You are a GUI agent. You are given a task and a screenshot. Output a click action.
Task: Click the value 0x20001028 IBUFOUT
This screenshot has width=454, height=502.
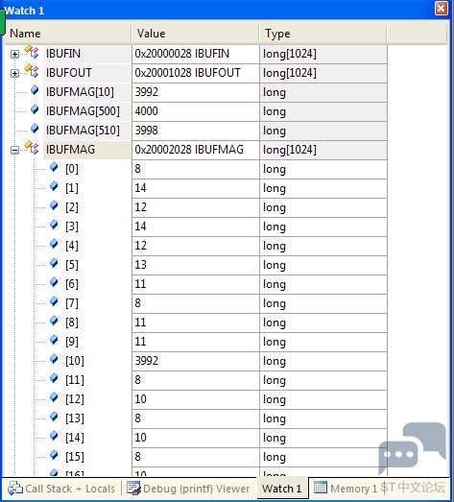[187, 73]
